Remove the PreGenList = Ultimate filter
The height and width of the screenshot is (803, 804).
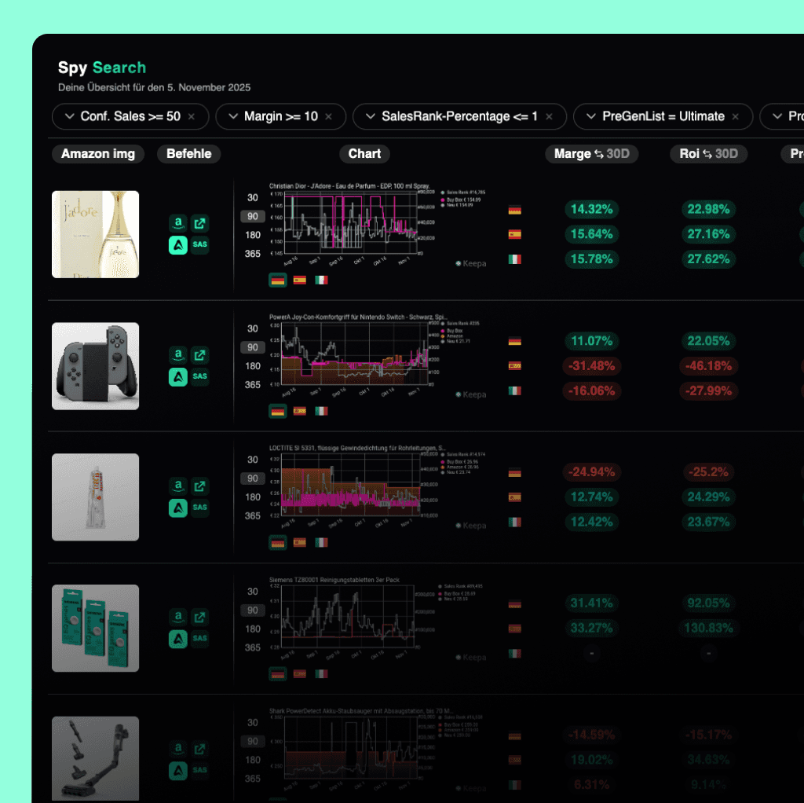click(x=735, y=117)
